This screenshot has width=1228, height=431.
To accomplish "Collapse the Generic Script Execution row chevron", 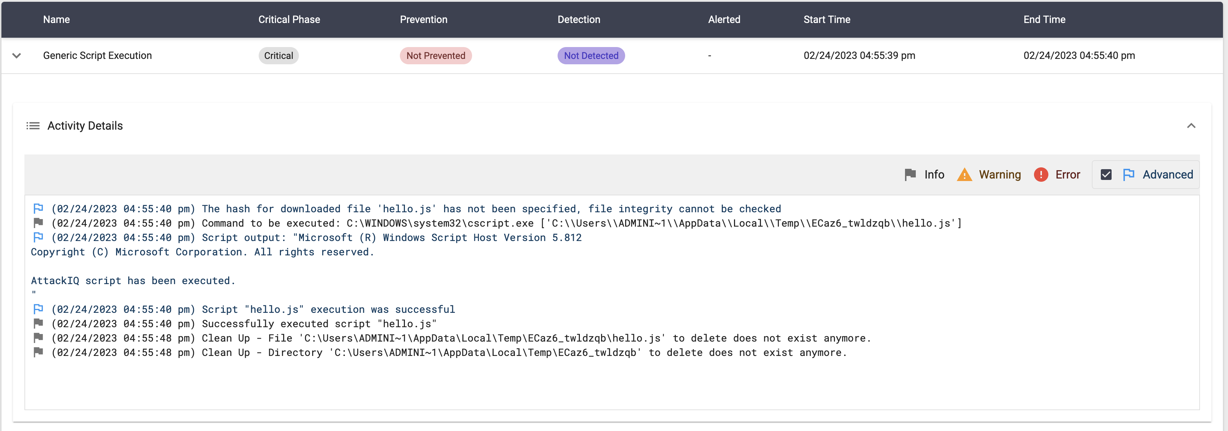I will coord(17,56).
